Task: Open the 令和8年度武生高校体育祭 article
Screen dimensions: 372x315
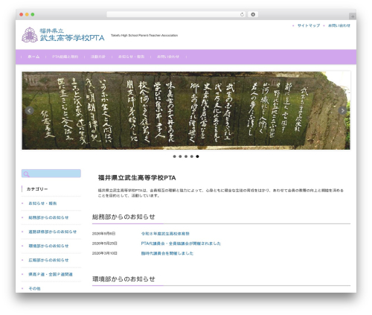Action: [x=165, y=234]
